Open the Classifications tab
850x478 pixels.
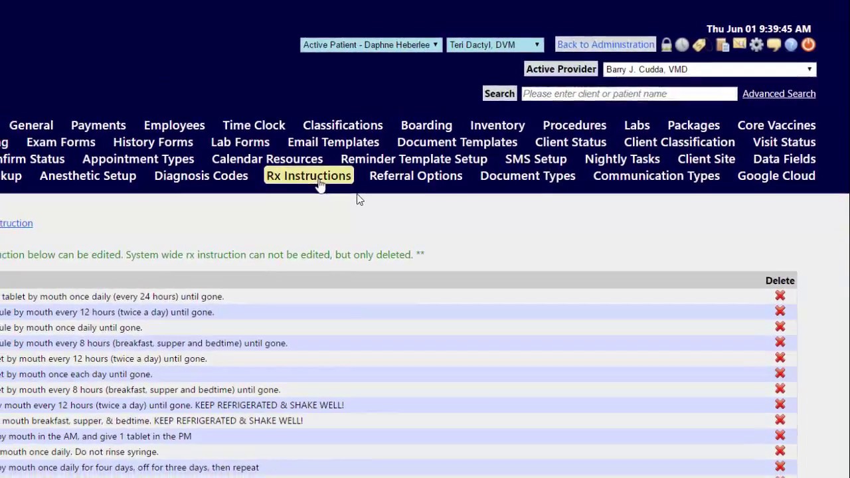(343, 125)
